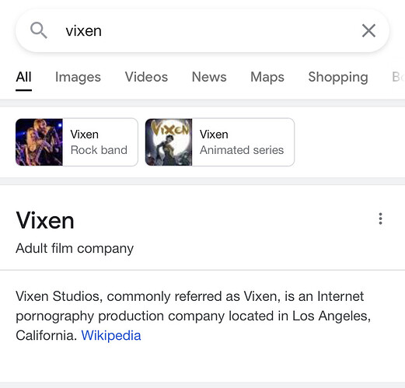Go to the Shopping tab
Screen dimensions: 405x388
tap(338, 77)
